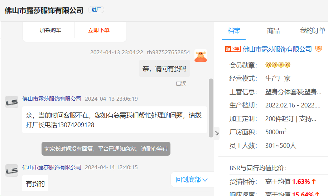This screenshot has width=328, height=196.
Task: Click the LS seller avatar at 23:06:19
Action: point(11,102)
